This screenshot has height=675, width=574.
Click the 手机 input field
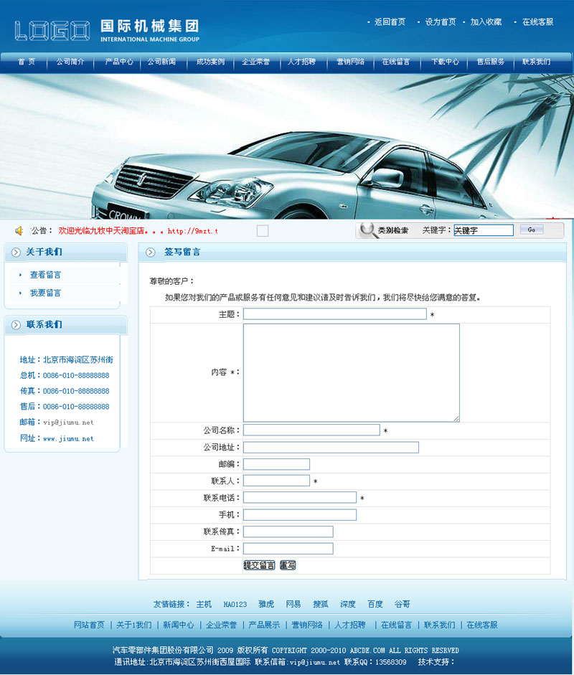coord(300,514)
